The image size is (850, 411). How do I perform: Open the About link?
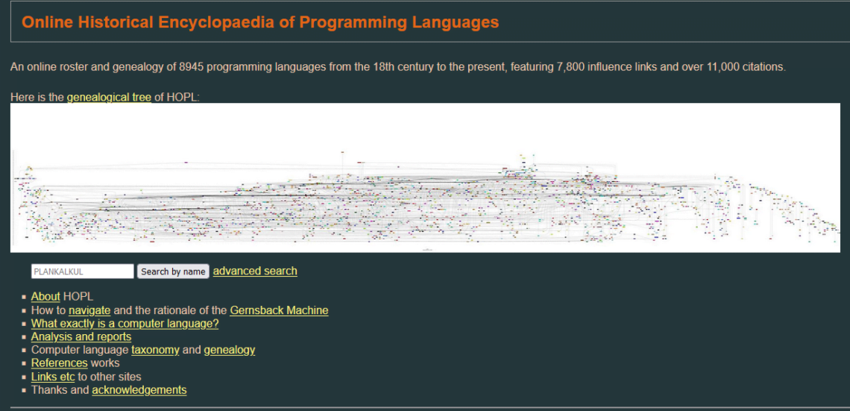pos(45,296)
